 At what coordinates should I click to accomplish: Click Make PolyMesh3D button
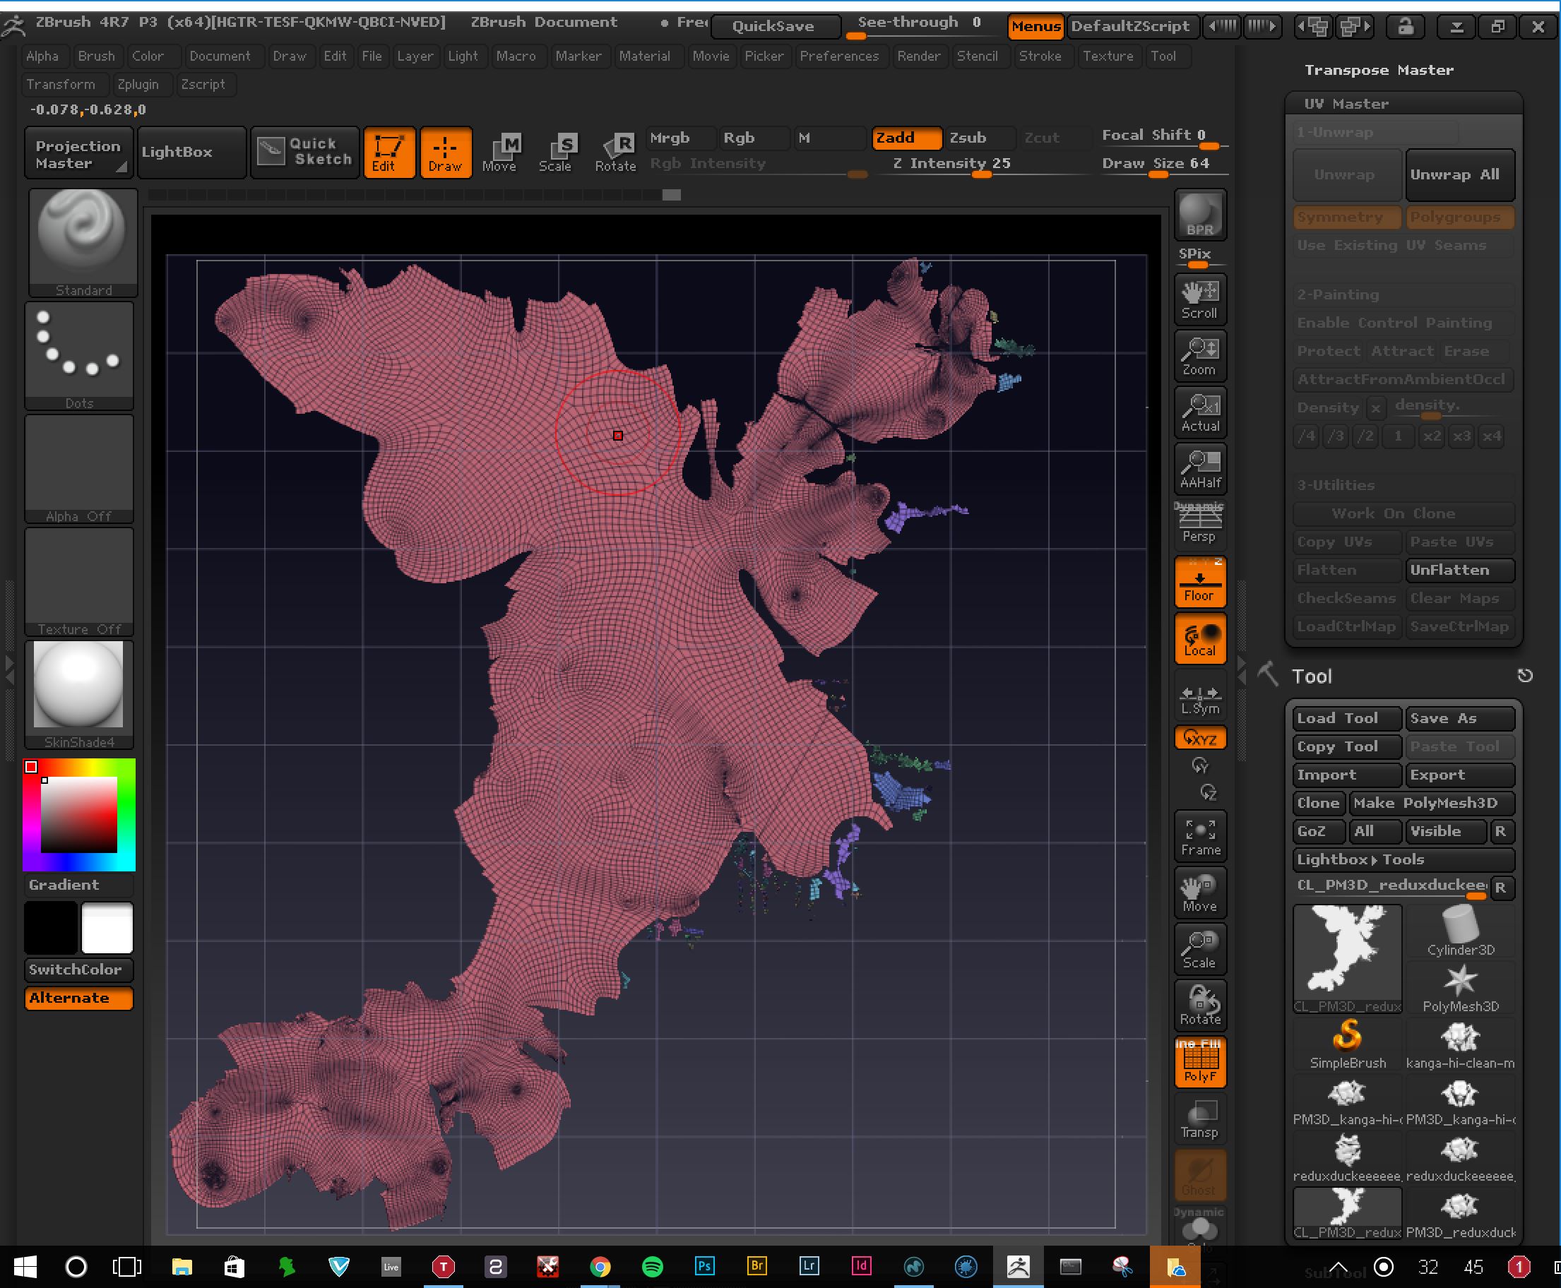tap(1432, 803)
